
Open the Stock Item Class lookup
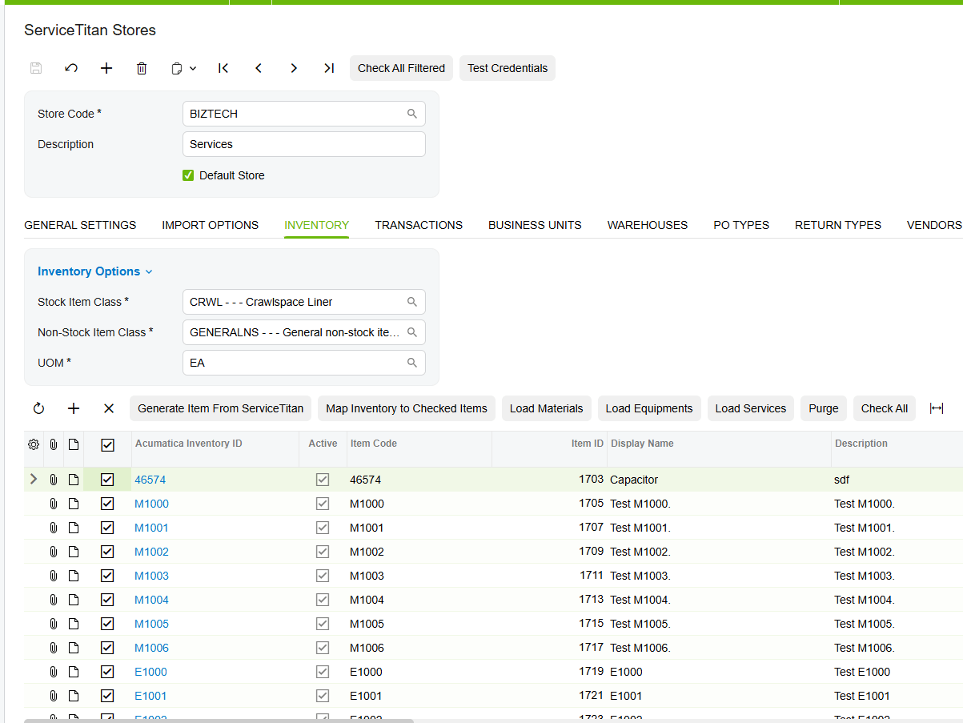412,302
